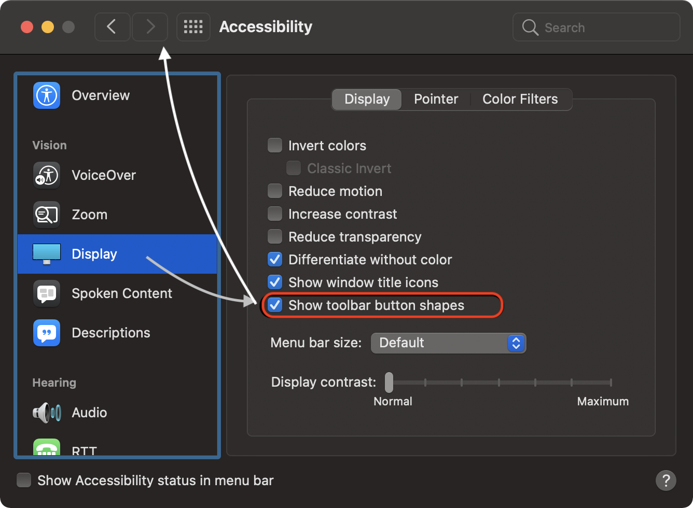The height and width of the screenshot is (508, 693).
Task: Open the Menu bar size dropdown
Action: coord(448,343)
